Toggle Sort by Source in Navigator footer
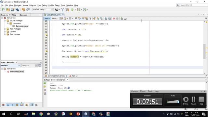208x117 pixels. [x=36, y=105]
